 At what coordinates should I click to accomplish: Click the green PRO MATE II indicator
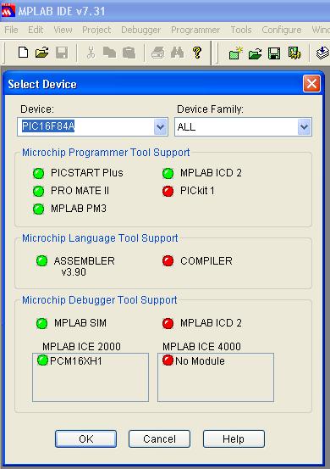38,191
